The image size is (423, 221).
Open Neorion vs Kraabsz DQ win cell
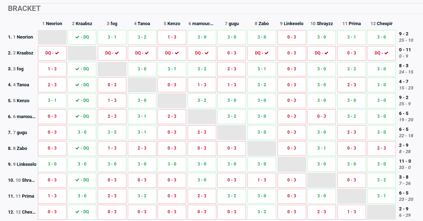click(82, 37)
